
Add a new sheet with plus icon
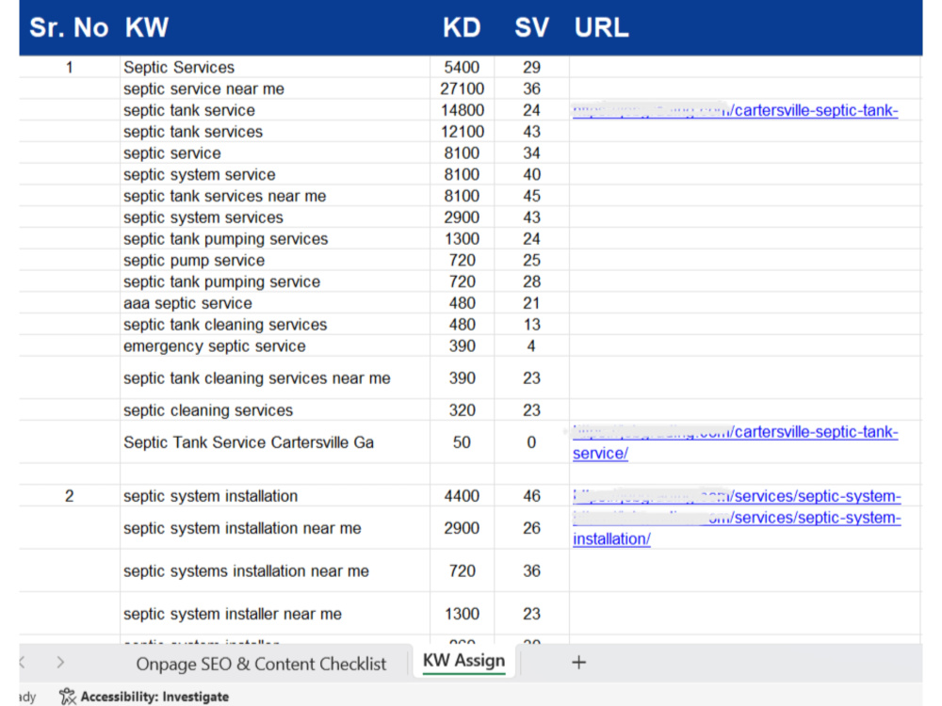coord(578,662)
